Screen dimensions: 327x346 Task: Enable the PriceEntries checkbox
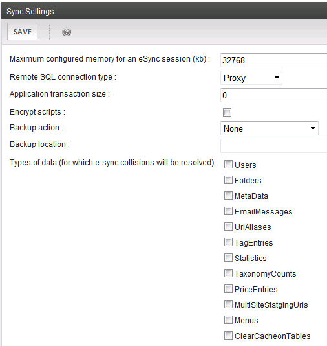(x=228, y=289)
